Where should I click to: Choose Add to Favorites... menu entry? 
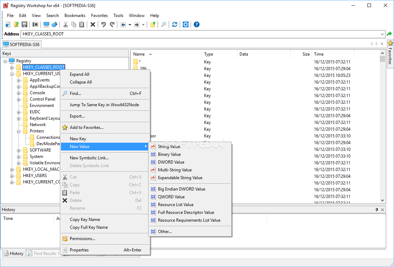(105, 127)
